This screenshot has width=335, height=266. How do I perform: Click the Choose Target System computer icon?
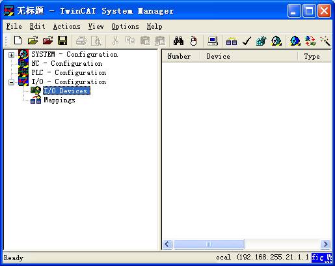pyautogui.click(x=213, y=40)
